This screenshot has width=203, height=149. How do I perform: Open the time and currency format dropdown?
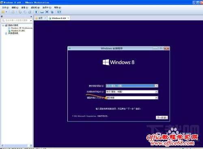point(132,92)
